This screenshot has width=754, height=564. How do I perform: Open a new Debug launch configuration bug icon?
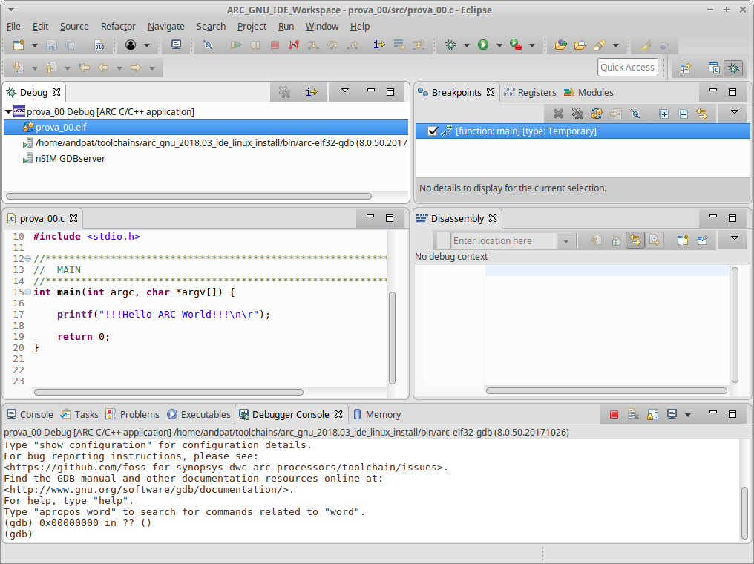pyautogui.click(x=451, y=45)
